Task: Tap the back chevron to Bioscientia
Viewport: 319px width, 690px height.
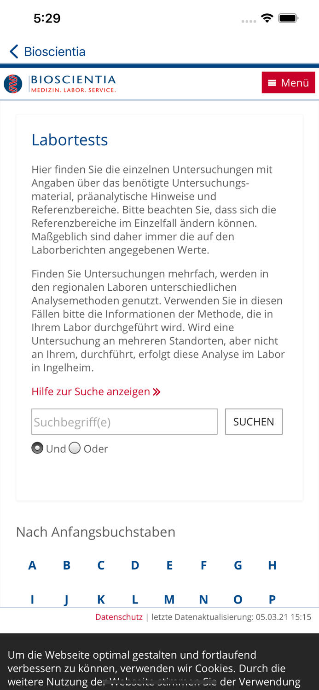Action: pyautogui.click(x=13, y=51)
